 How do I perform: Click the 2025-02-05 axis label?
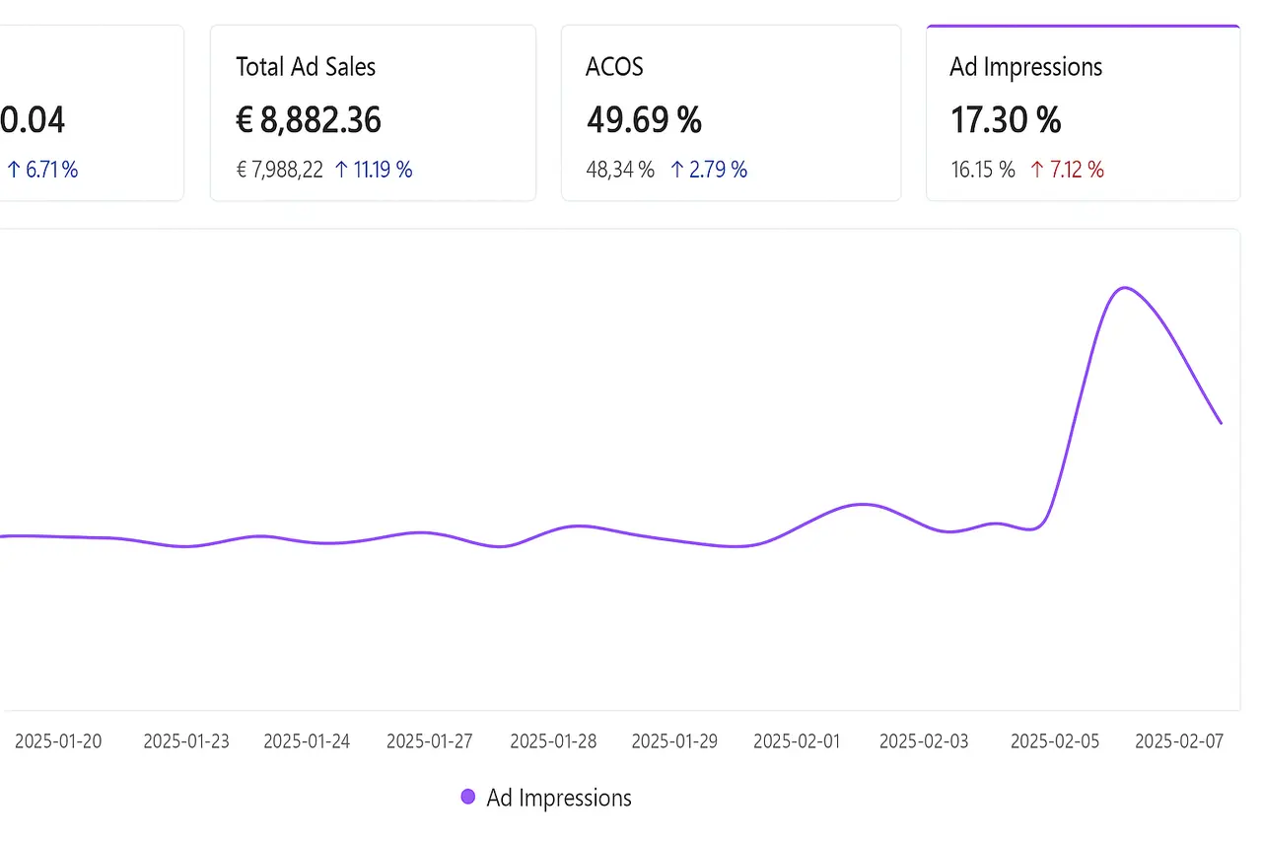coord(1055,740)
